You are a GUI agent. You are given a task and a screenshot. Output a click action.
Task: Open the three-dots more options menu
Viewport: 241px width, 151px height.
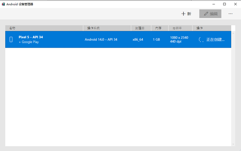pos(230,14)
